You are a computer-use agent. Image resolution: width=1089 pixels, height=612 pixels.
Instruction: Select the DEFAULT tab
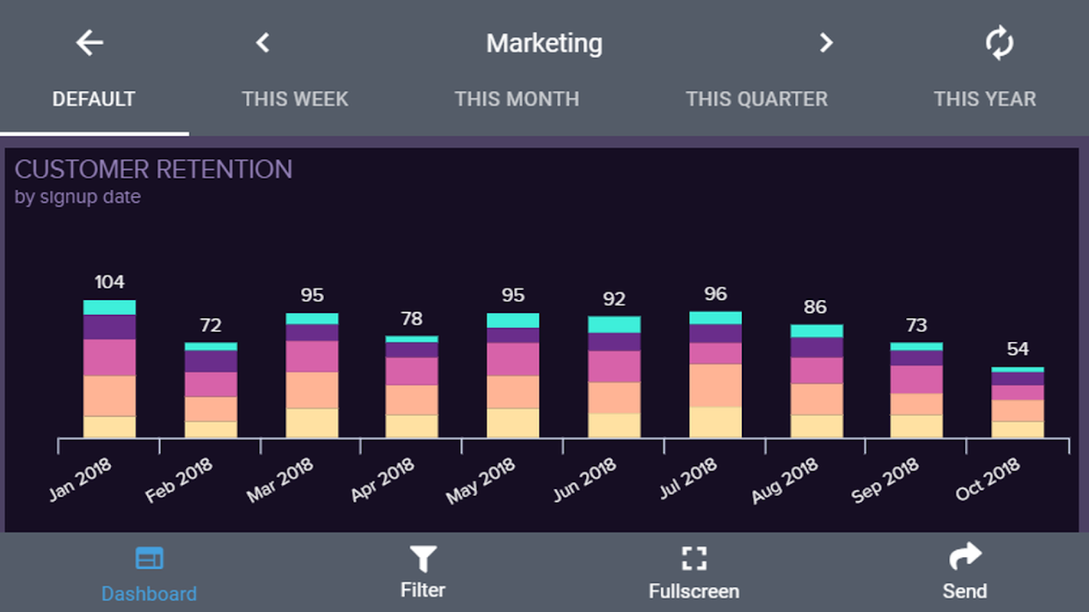point(93,99)
